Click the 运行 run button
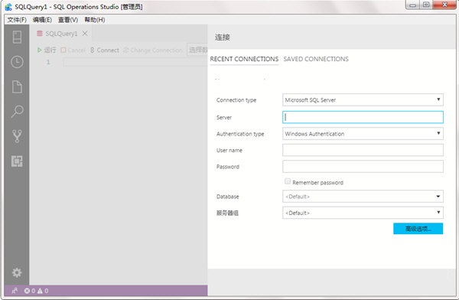459x300 pixels. point(47,50)
